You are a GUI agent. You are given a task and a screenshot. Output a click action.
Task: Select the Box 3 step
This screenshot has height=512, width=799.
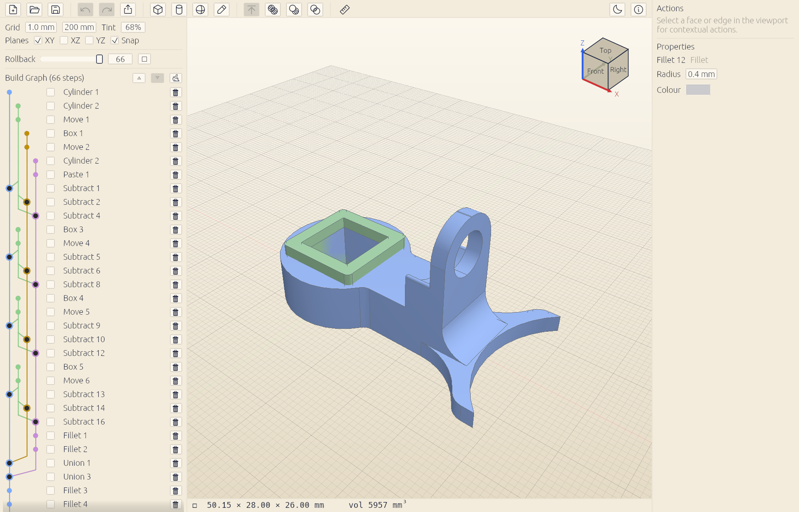pyautogui.click(x=73, y=229)
